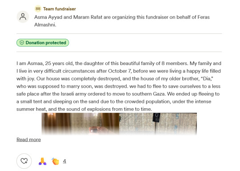The width and height of the screenshot is (240, 171).
Task: Click the name Maram Rafat in organizer text
Action: pyautogui.click(x=88, y=17)
